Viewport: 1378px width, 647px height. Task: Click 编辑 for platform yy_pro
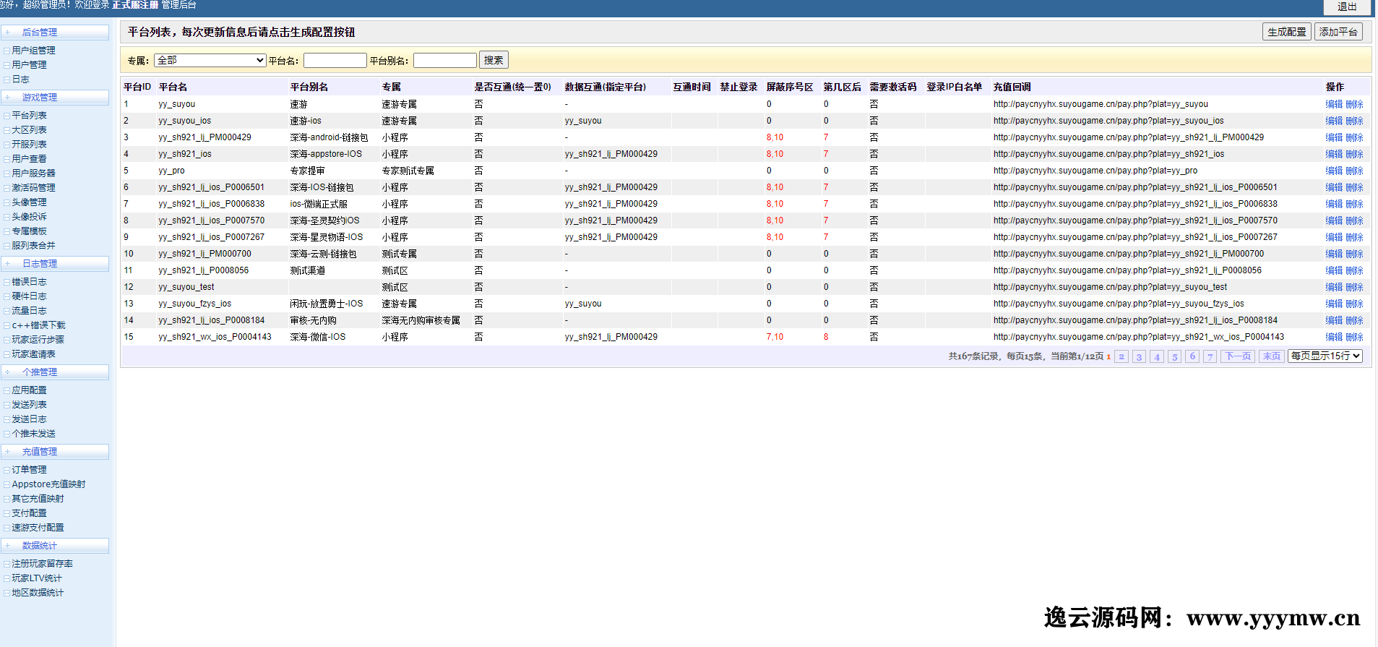point(1334,171)
